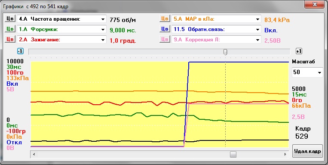This screenshot has width=328, height=165.
Task: Click the pink Цв button for Коррекция Л
Action: click(165, 39)
